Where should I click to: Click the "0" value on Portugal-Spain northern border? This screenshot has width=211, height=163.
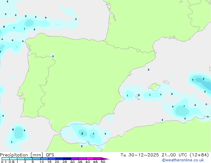pyautogui.click(x=53, y=56)
